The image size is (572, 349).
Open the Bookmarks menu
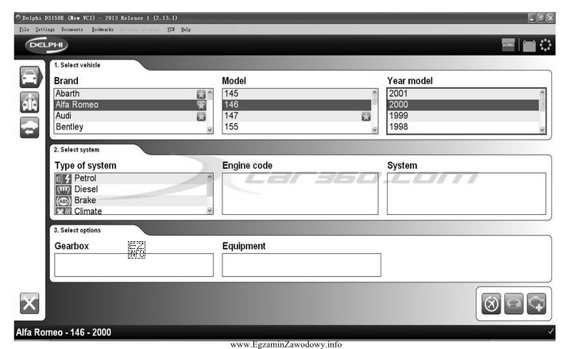click(x=102, y=29)
